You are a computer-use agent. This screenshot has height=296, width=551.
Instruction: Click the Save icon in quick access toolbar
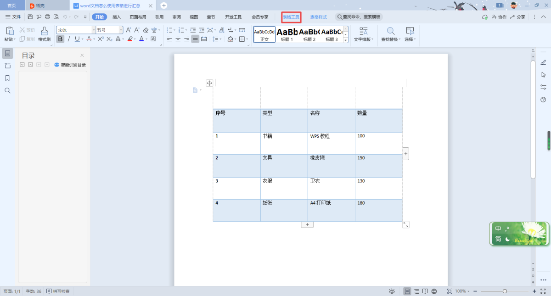pyautogui.click(x=30, y=17)
